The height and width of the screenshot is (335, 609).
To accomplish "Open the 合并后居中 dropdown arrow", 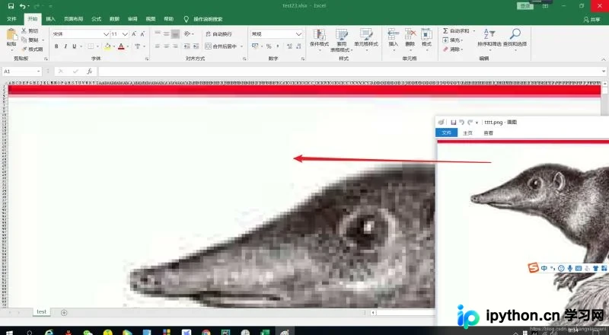I will [241, 46].
